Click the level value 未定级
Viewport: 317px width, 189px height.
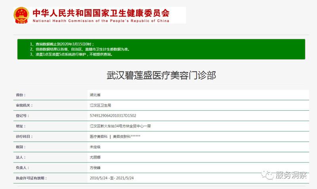95,147
